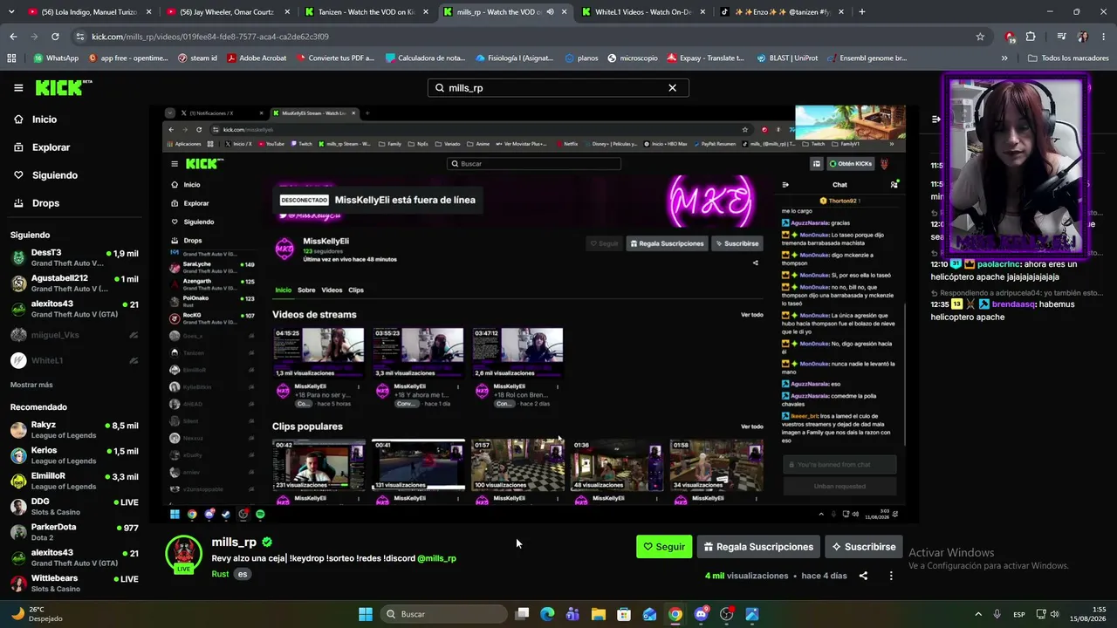Mute the mills_rp tab audio

tap(550, 12)
